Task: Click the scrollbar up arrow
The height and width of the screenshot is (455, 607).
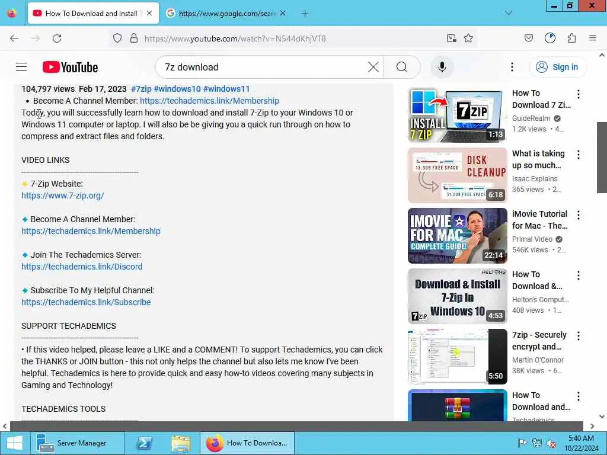Action: click(x=602, y=55)
